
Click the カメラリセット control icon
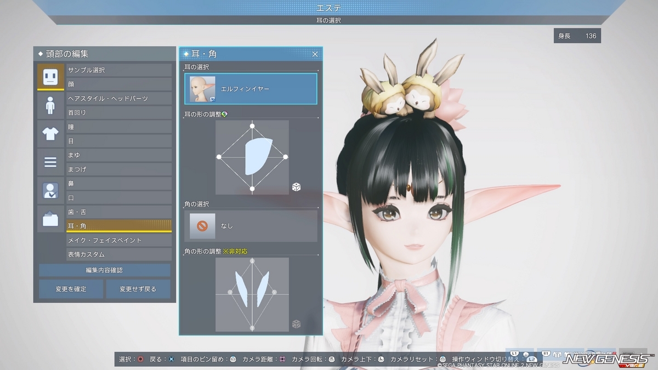443,359
